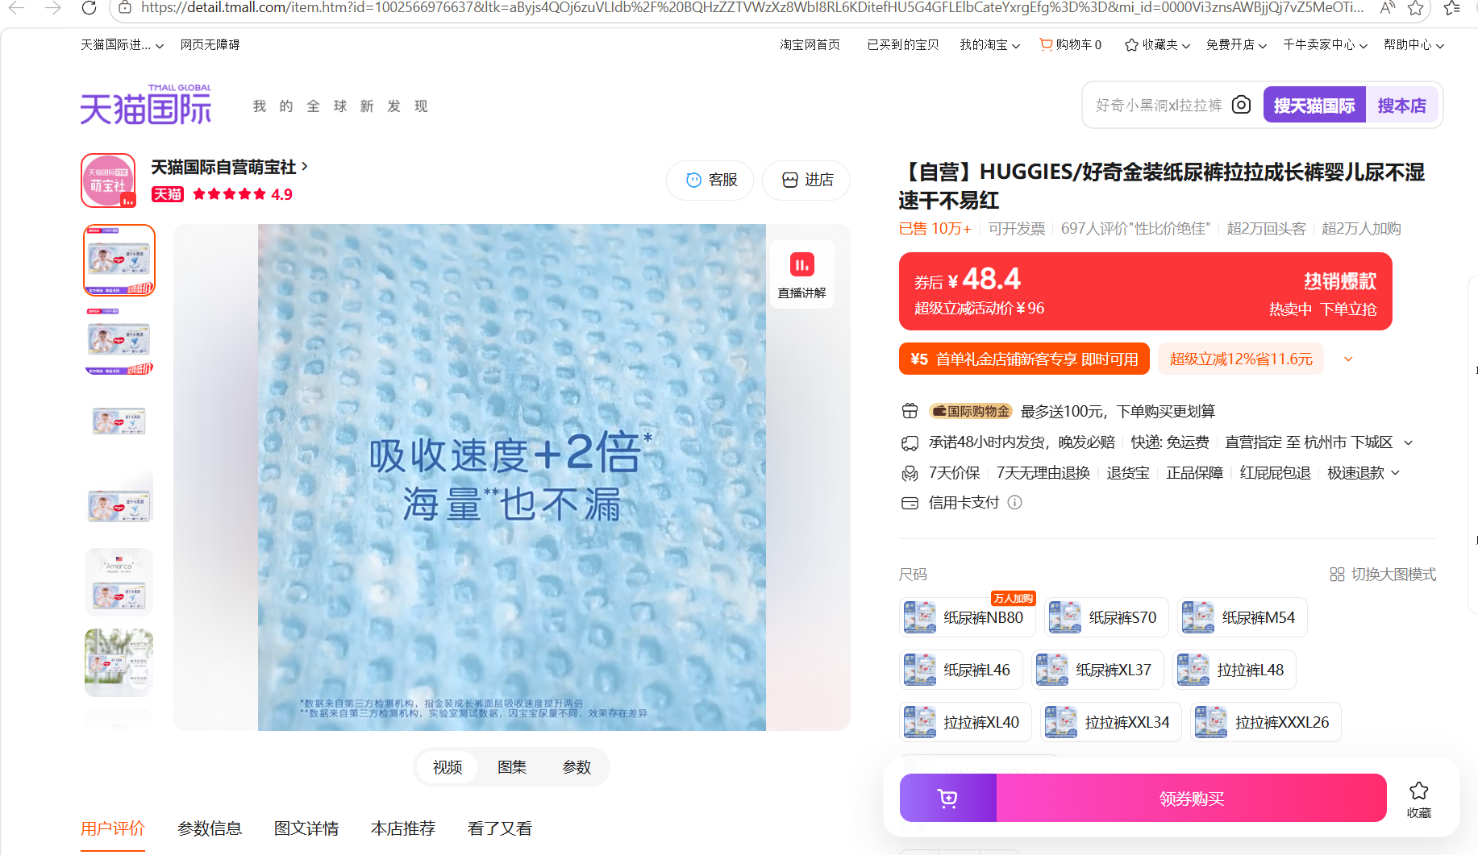Click the Tmall Global logo

click(146, 105)
